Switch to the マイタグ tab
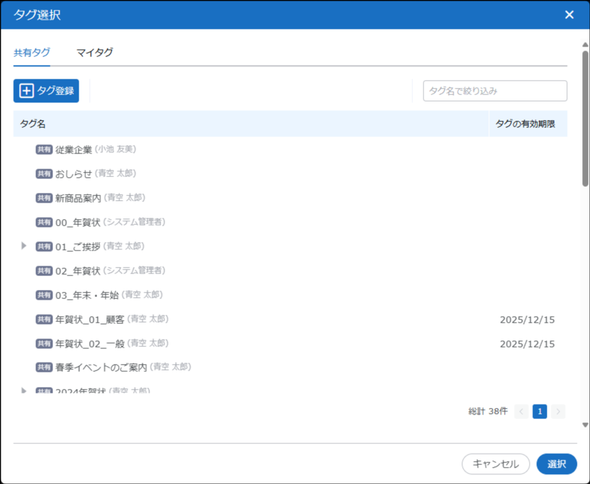The height and width of the screenshot is (484, 590). tap(94, 53)
